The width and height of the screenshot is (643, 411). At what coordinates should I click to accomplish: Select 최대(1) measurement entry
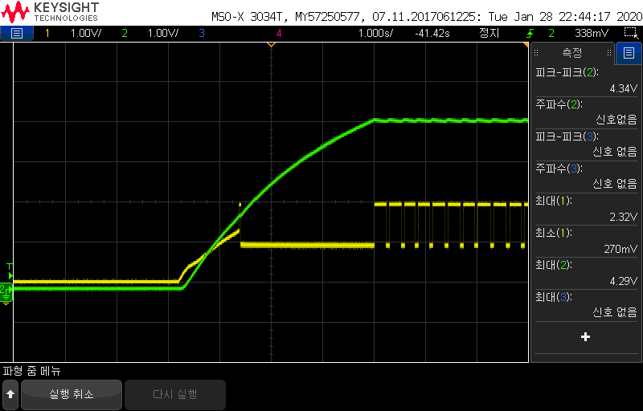coord(586,208)
